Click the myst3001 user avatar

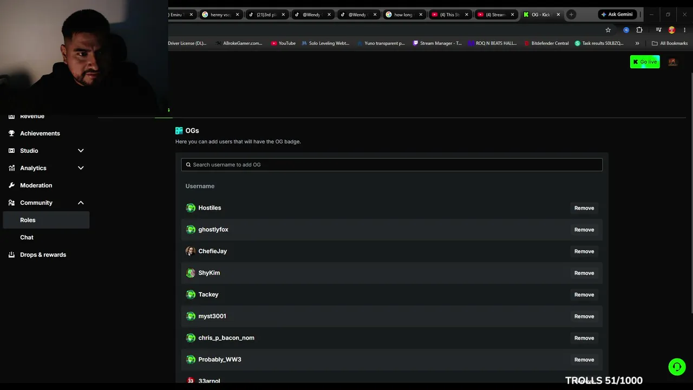pos(191,316)
